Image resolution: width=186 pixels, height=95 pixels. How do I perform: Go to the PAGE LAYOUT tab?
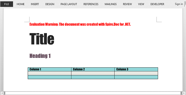[69, 4]
